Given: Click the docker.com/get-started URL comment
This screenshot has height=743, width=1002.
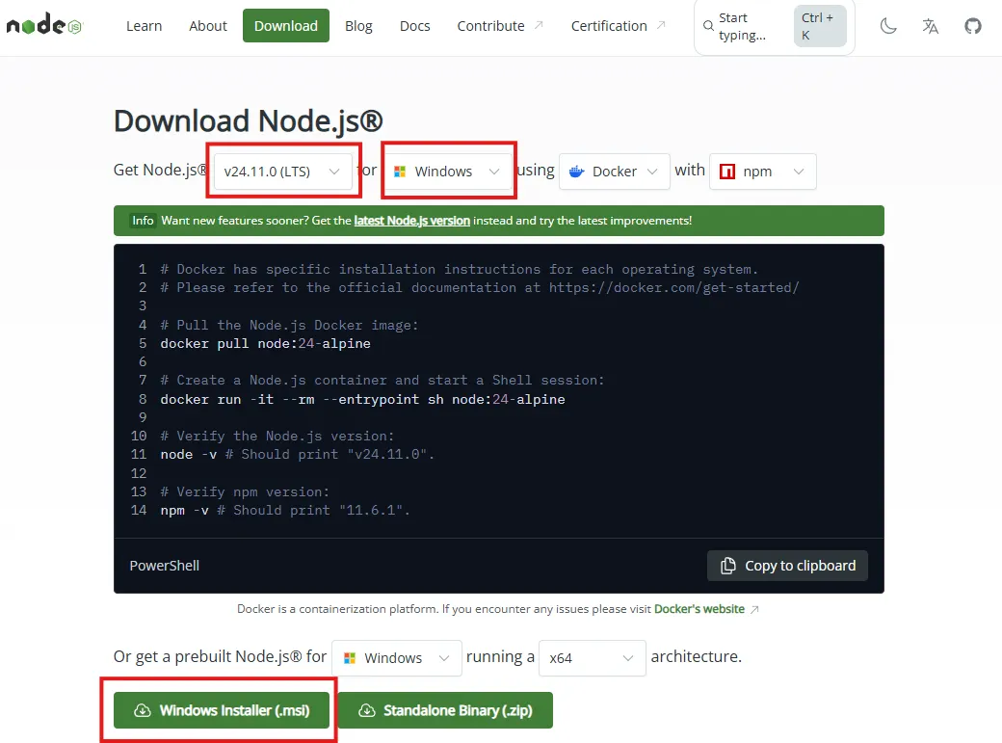Looking at the screenshot, I should (x=479, y=288).
